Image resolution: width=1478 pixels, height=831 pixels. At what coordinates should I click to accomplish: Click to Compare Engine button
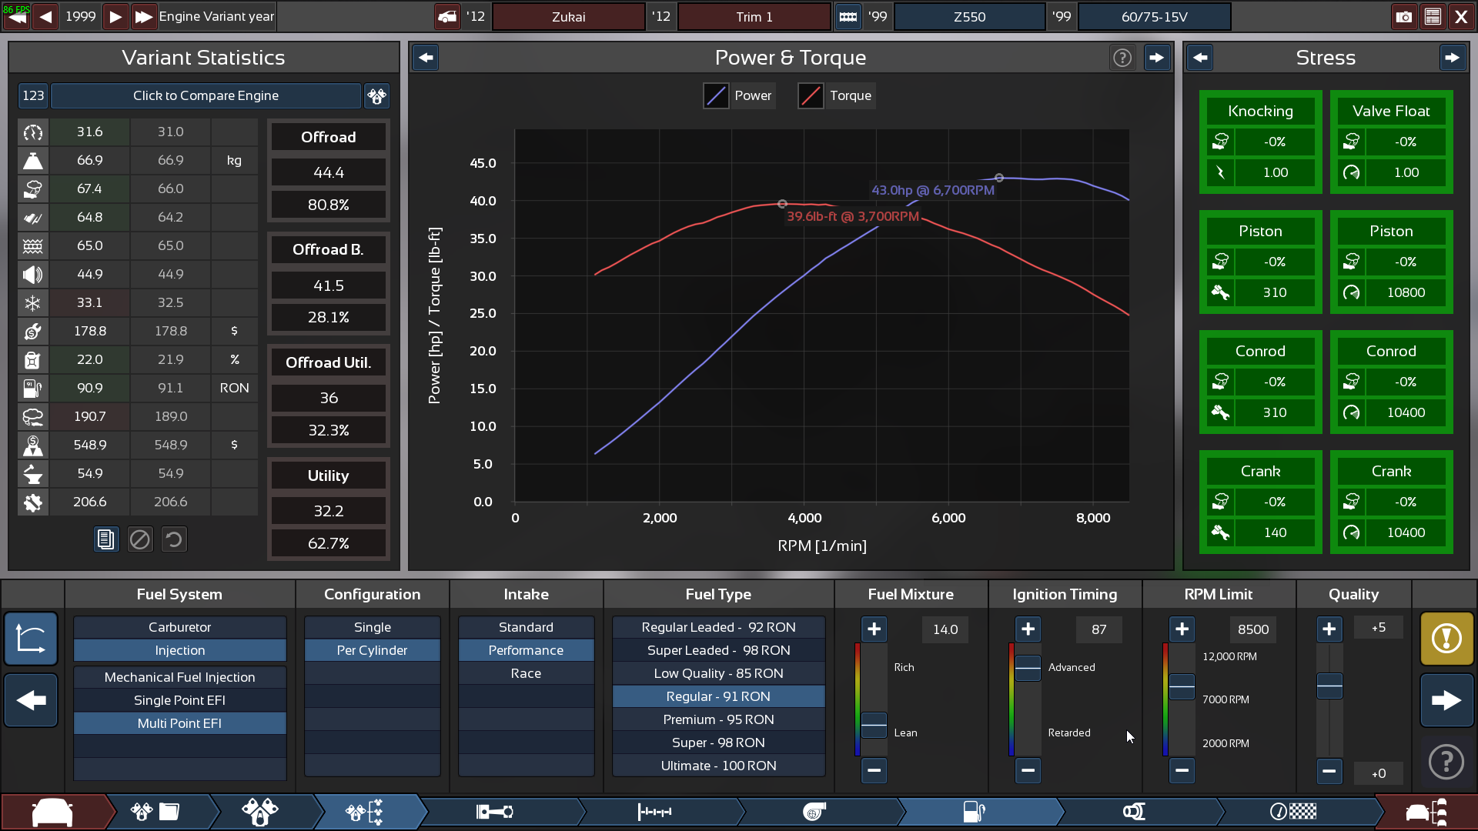point(206,95)
